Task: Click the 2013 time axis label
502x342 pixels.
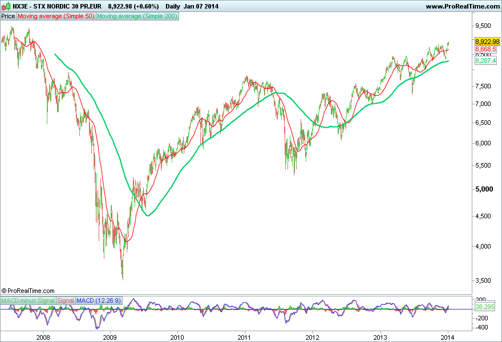Action: click(x=380, y=337)
